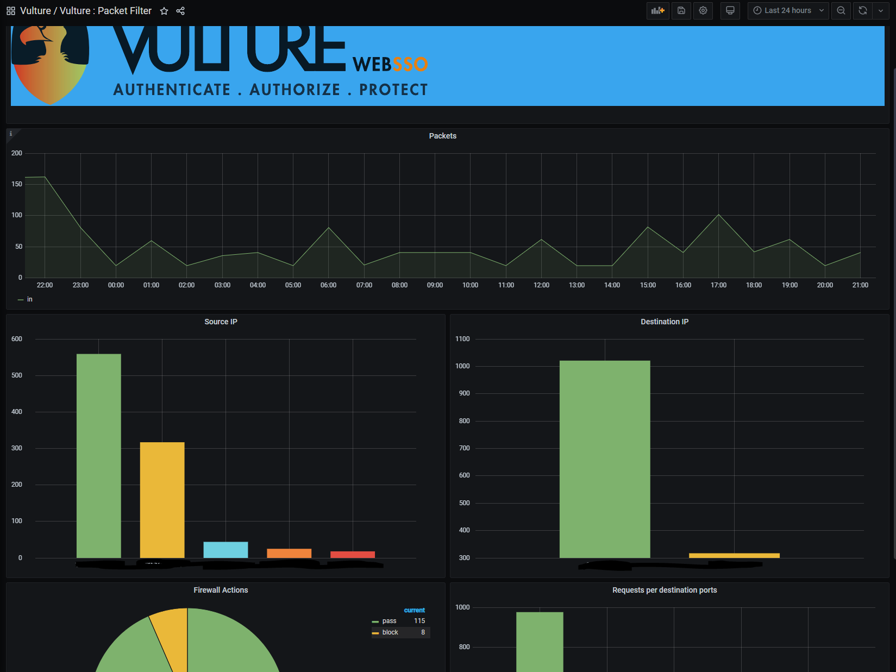The width and height of the screenshot is (896, 672).
Task: Open the dashboards grid icon
Action: coord(11,11)
